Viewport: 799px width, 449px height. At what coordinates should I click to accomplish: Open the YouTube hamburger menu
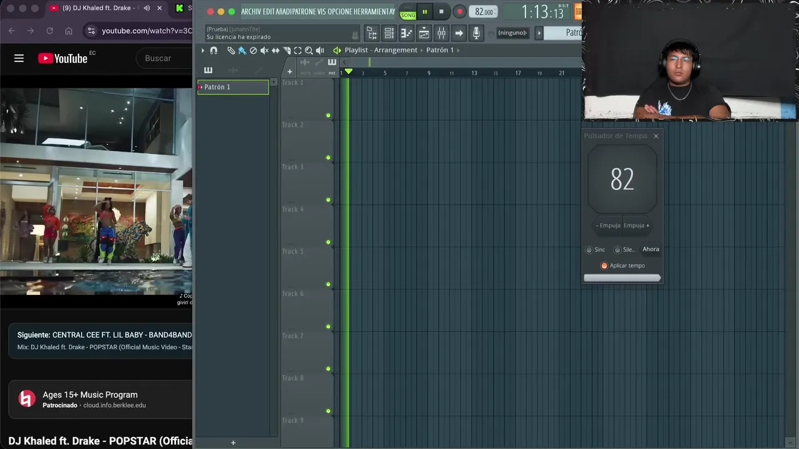[x=19, y=58]
